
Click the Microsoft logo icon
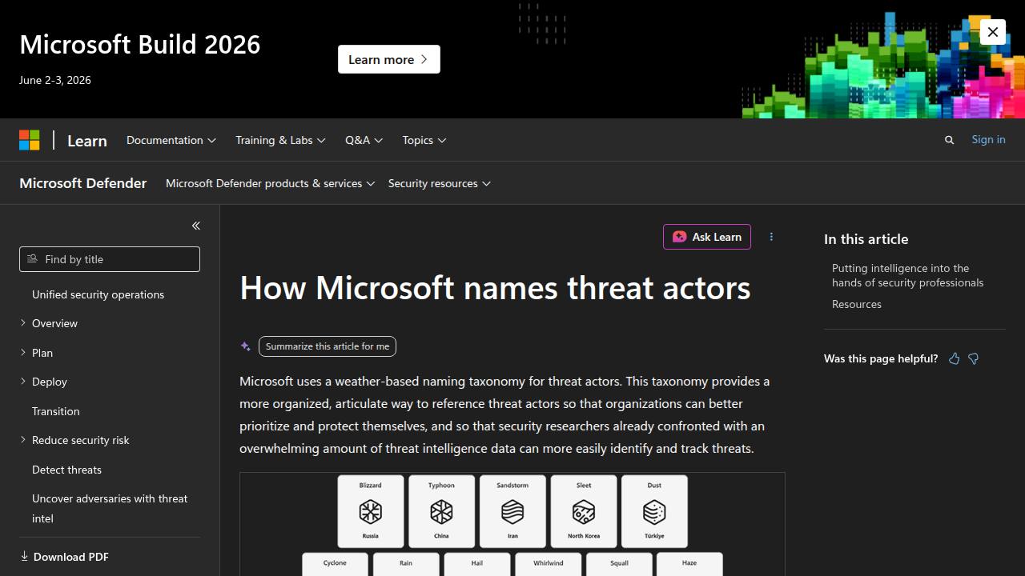pyautogui.click(x=30, y=140)
